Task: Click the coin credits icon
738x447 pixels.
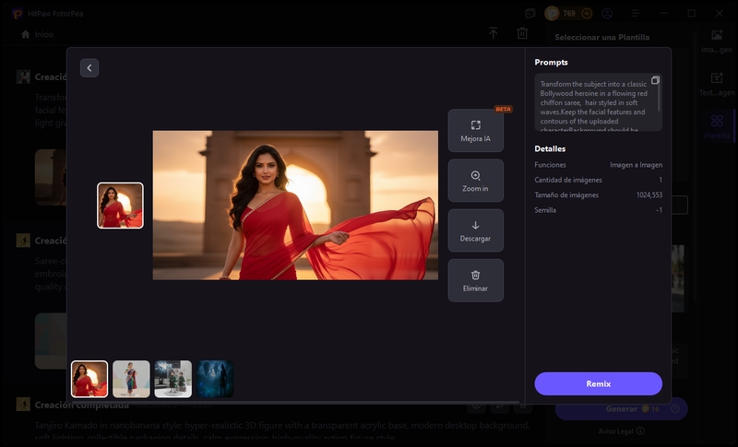Action: coord(552,13)
